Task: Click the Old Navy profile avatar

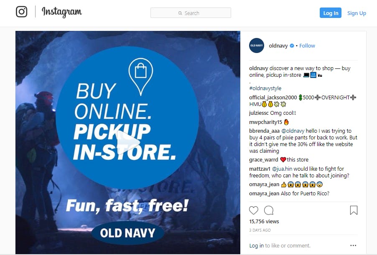Action: click(x=257, y=45)
